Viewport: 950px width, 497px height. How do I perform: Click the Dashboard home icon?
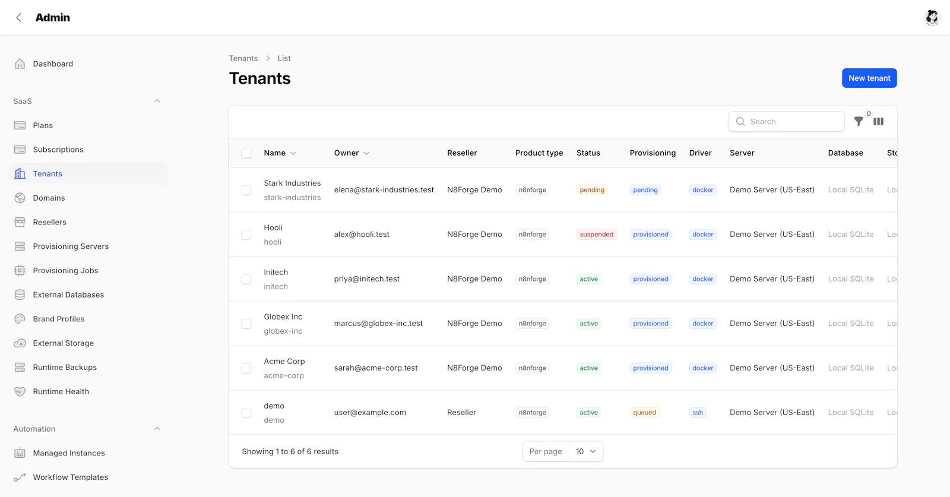tap(20, 64)
